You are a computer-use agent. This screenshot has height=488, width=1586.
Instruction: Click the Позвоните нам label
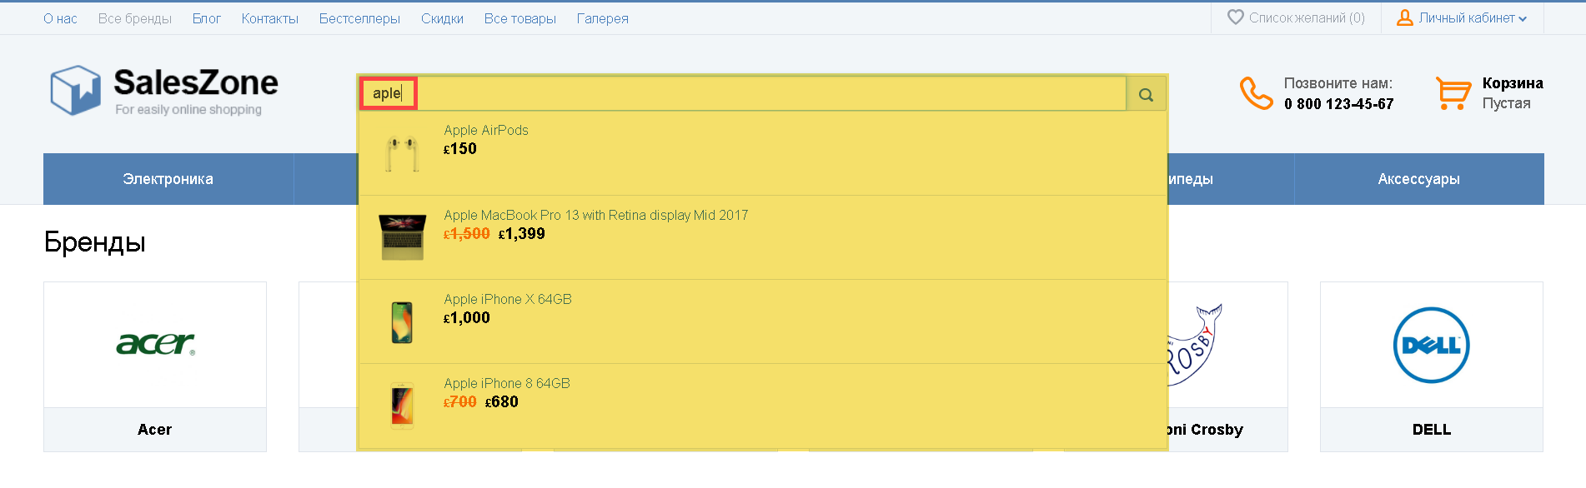1338,83
